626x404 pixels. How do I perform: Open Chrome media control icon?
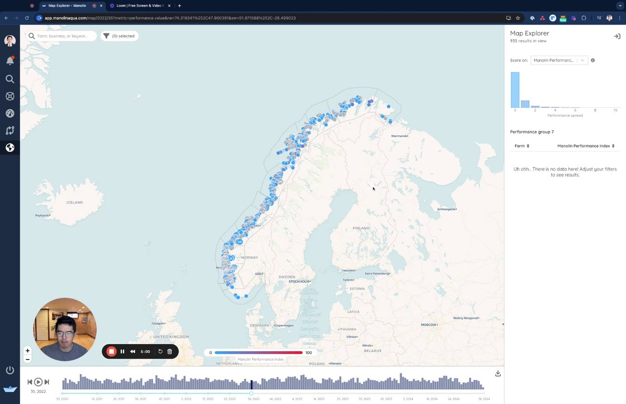(x=599, y=18)
